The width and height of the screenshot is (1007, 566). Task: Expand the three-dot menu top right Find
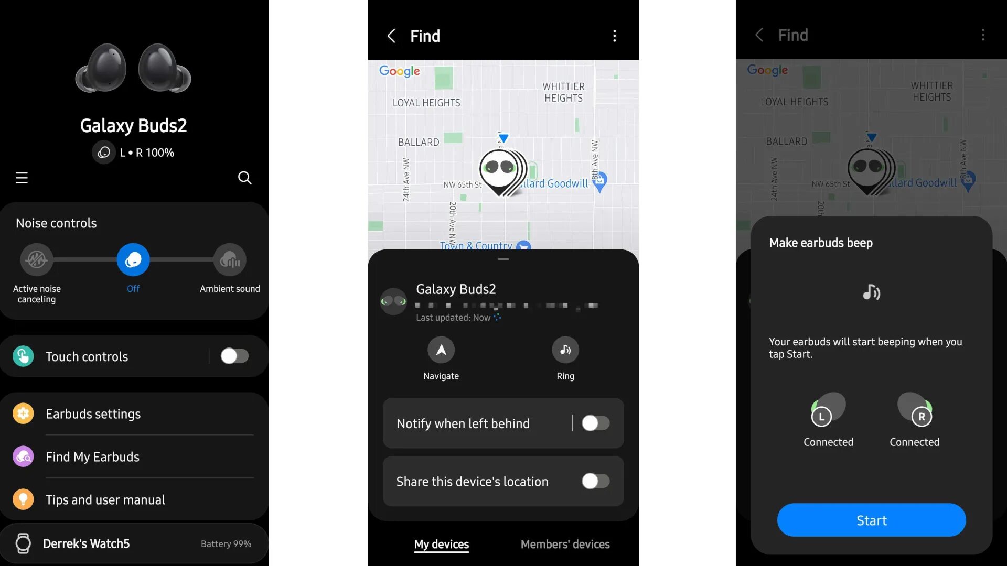[x=614, y=36]
